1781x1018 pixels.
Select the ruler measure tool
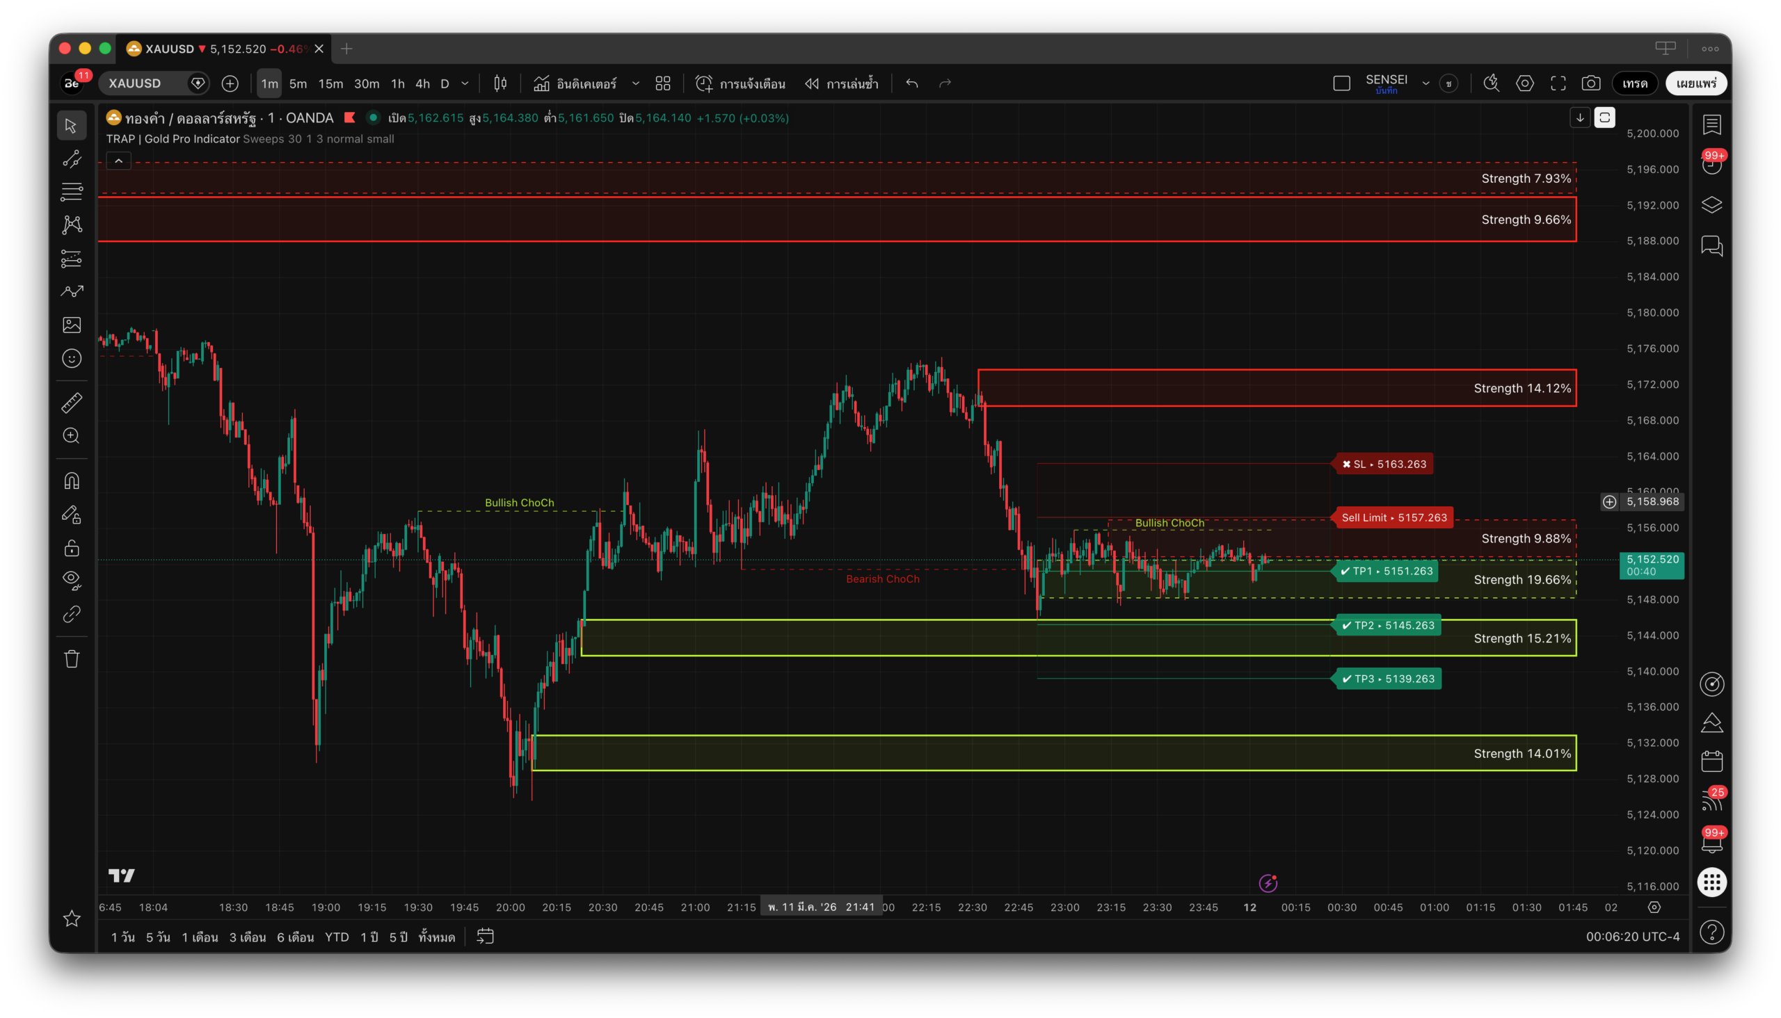pos(72,403)
